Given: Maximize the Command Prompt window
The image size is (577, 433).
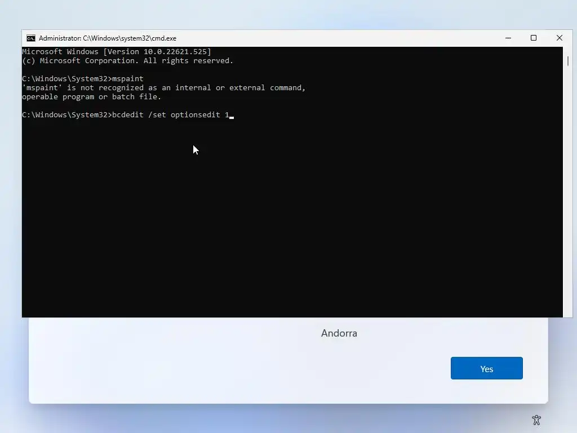Looking at the screenshot, I should tap(534, 38).
